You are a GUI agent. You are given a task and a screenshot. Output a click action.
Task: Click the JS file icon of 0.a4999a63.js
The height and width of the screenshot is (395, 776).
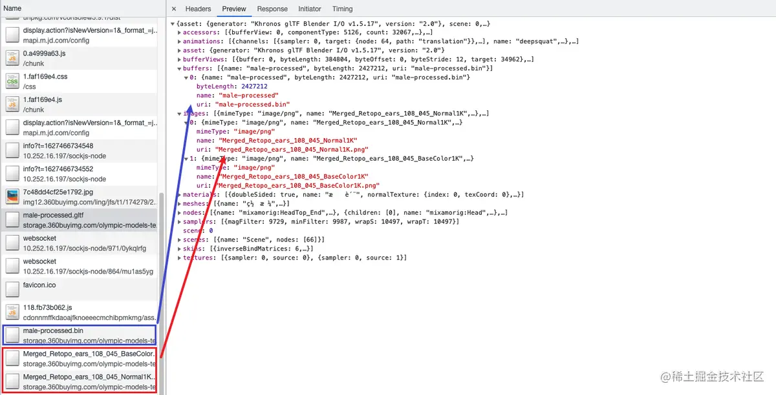tap(12, 58)
